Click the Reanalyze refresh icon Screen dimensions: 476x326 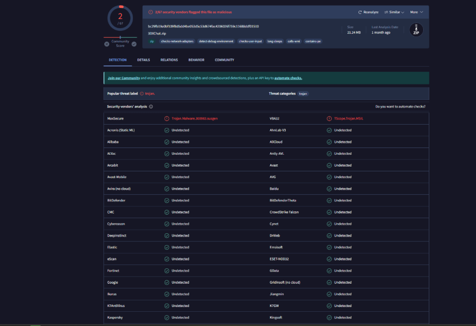click(360, 12)
